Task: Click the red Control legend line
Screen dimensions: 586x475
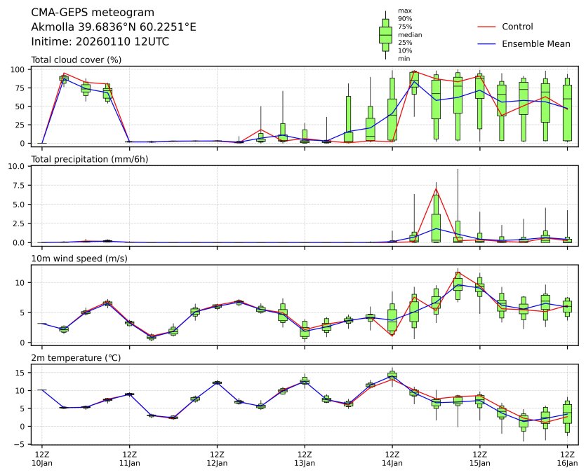Action: coord(486,27)
